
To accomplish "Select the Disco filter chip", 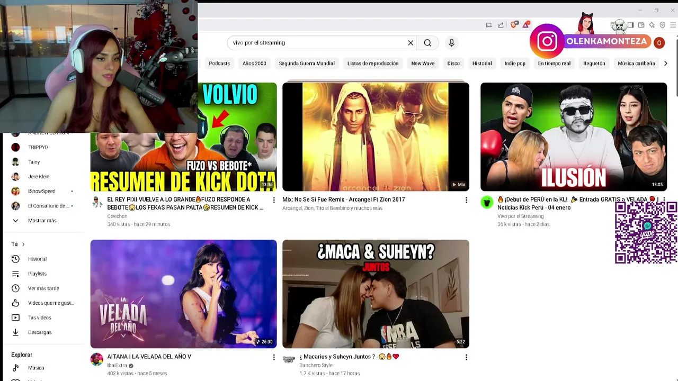I will (x=453, y=63).
